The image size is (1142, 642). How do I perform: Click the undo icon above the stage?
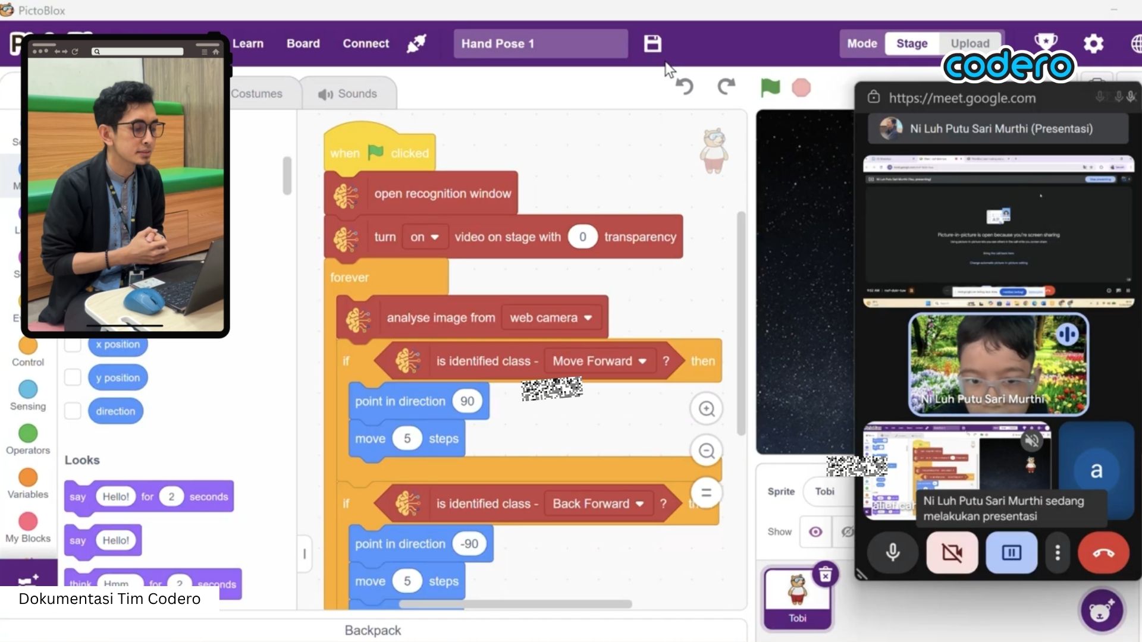click(x=685, y=87)
